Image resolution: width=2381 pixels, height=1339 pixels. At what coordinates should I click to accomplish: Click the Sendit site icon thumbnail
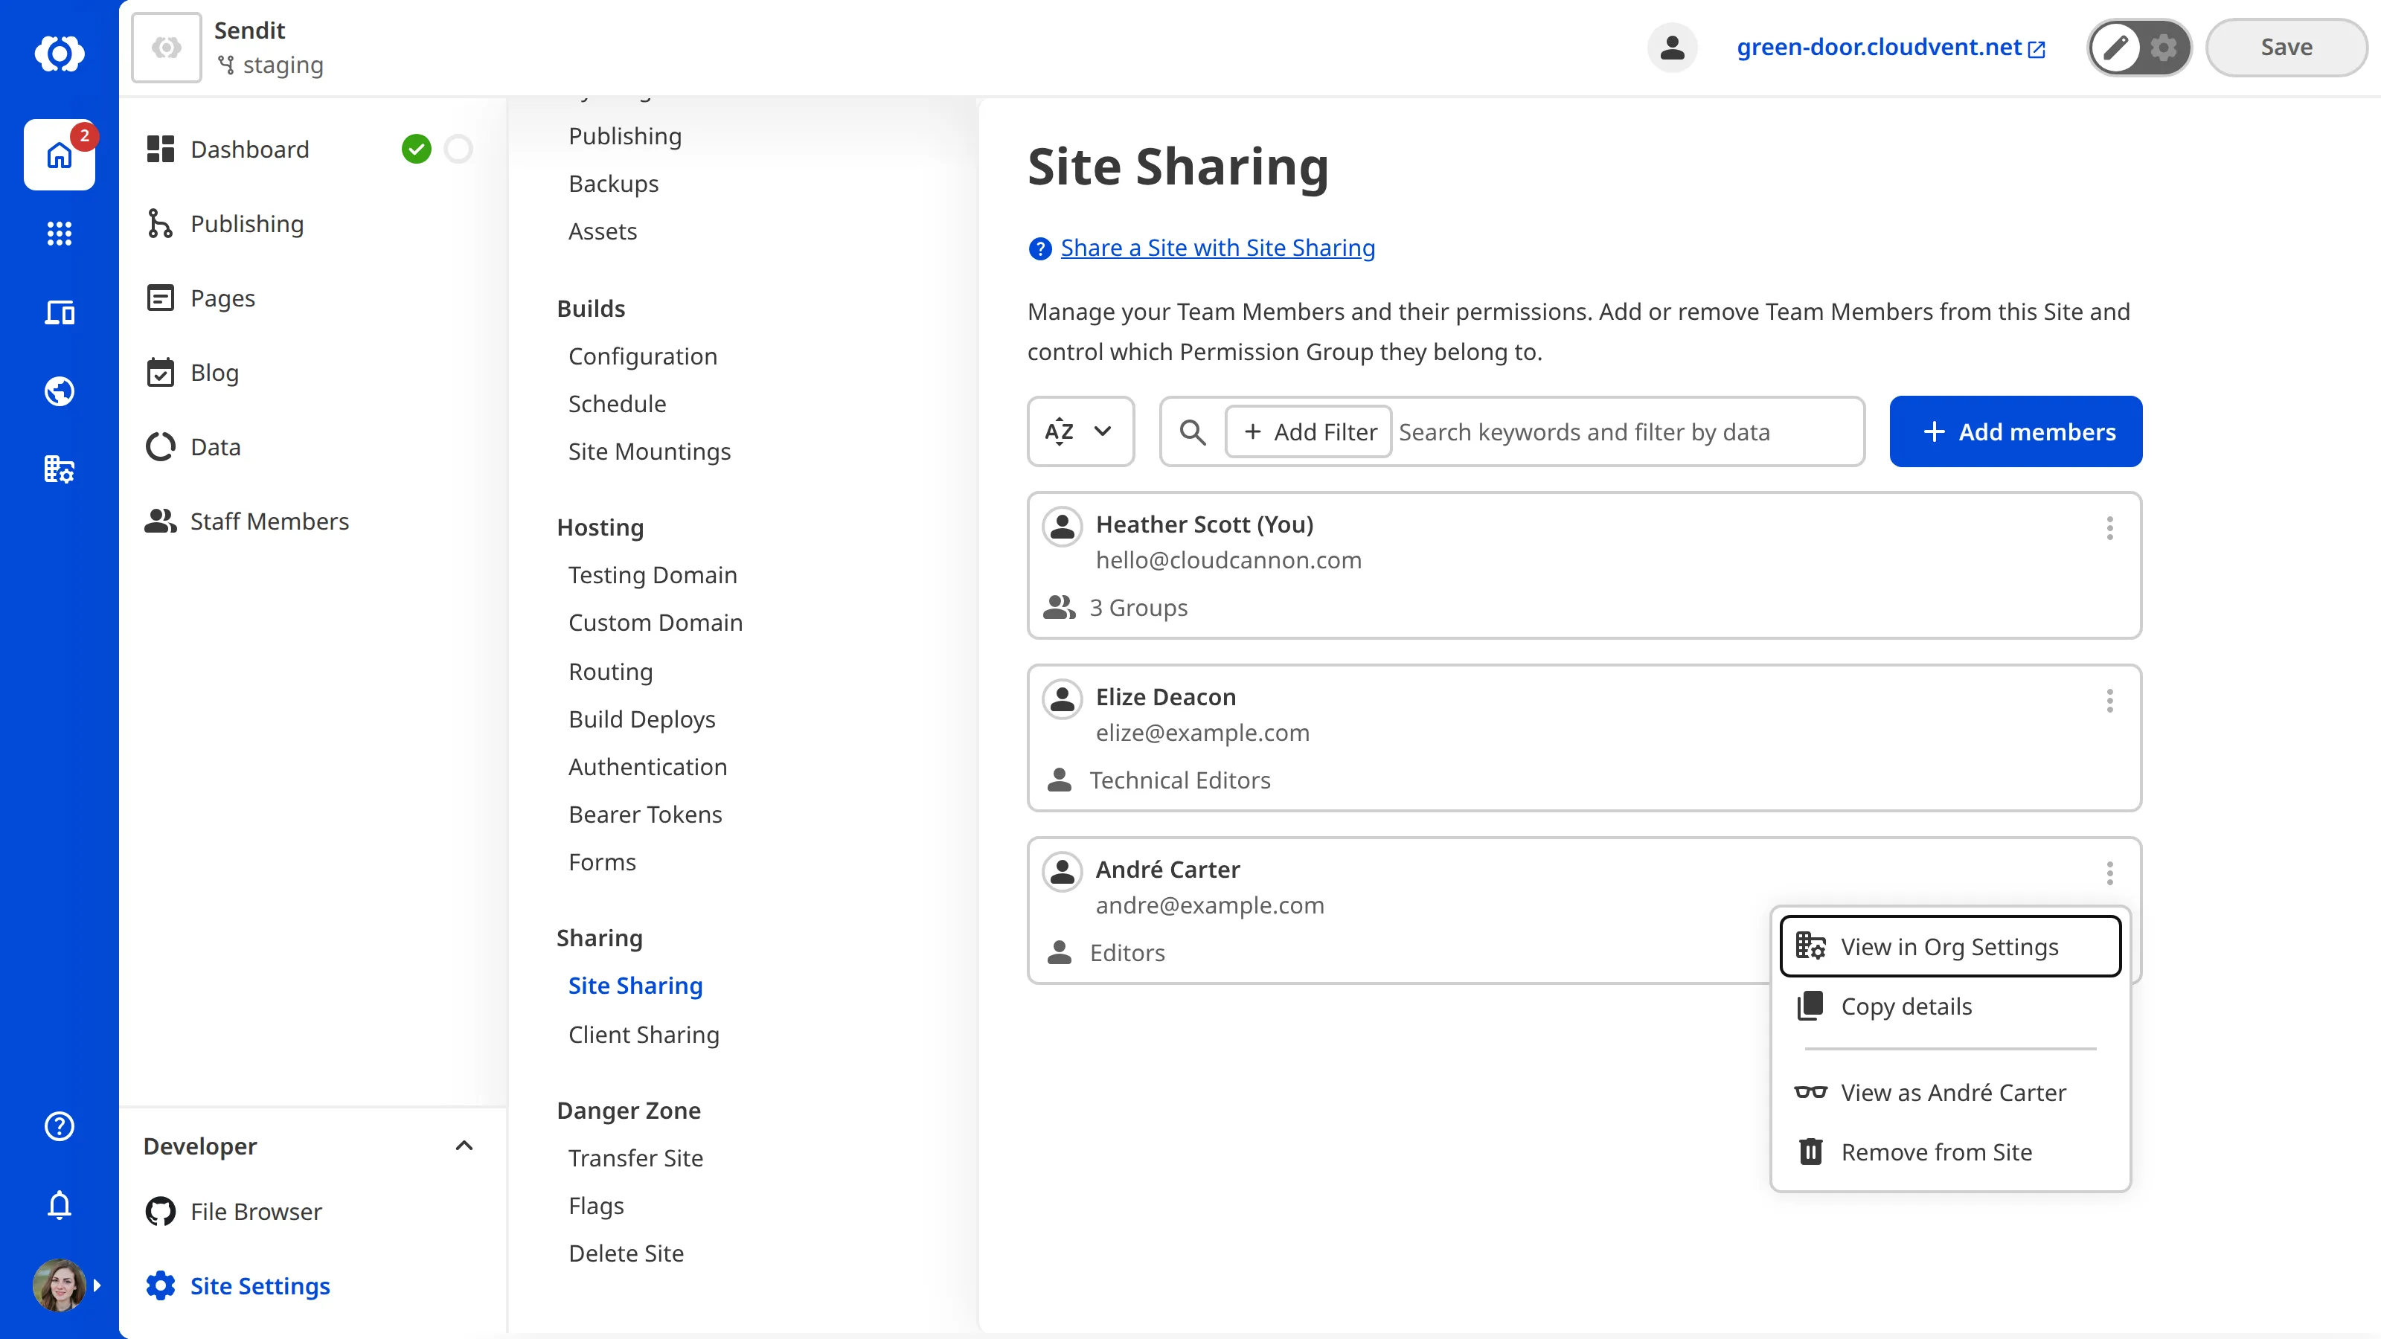(167, 47)
